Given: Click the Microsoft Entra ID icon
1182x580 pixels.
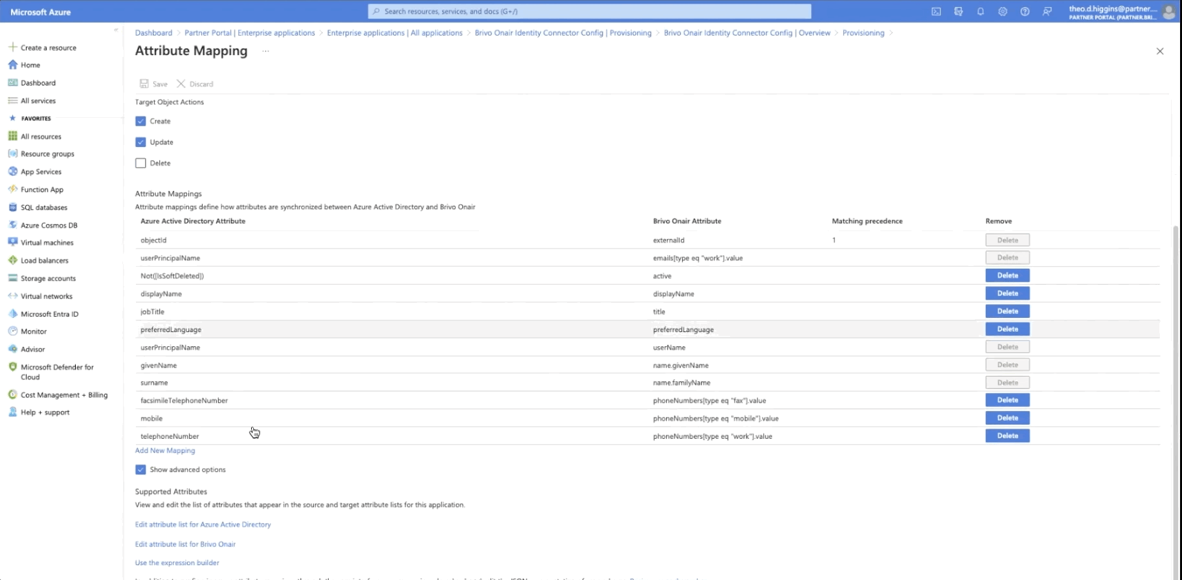Looking at the screenshot, I should [x=12, y=313].
